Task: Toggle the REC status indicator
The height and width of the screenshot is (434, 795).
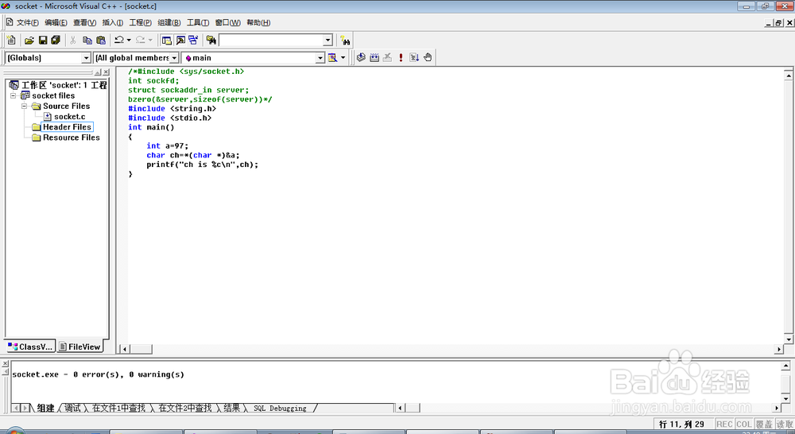Action: click(x=724, y=424)
